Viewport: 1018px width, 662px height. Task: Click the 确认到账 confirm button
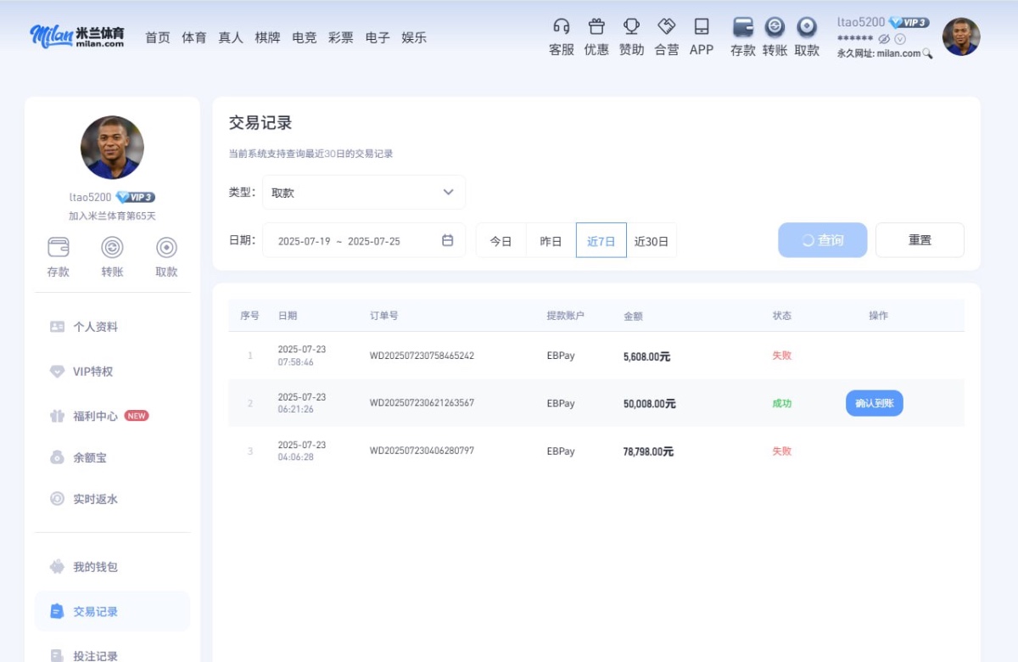point(874,403)
